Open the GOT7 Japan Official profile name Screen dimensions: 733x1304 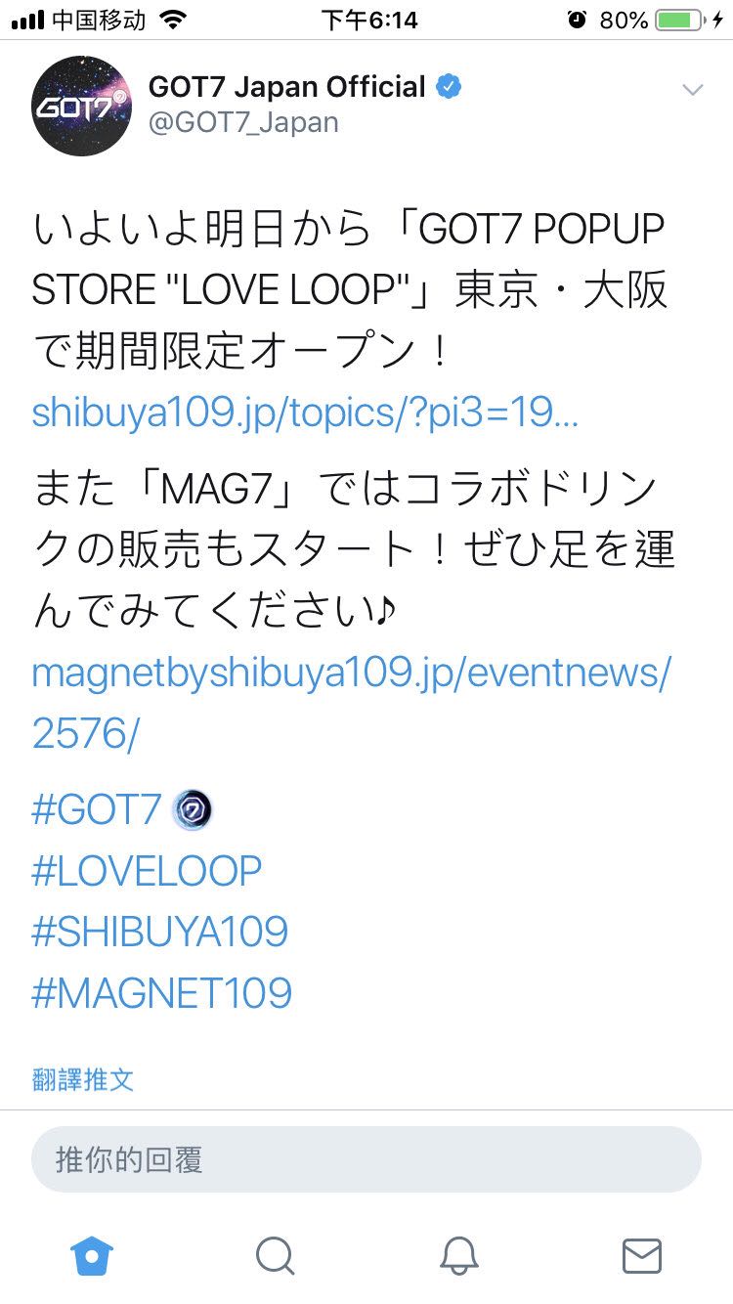(x=287, y=87)
